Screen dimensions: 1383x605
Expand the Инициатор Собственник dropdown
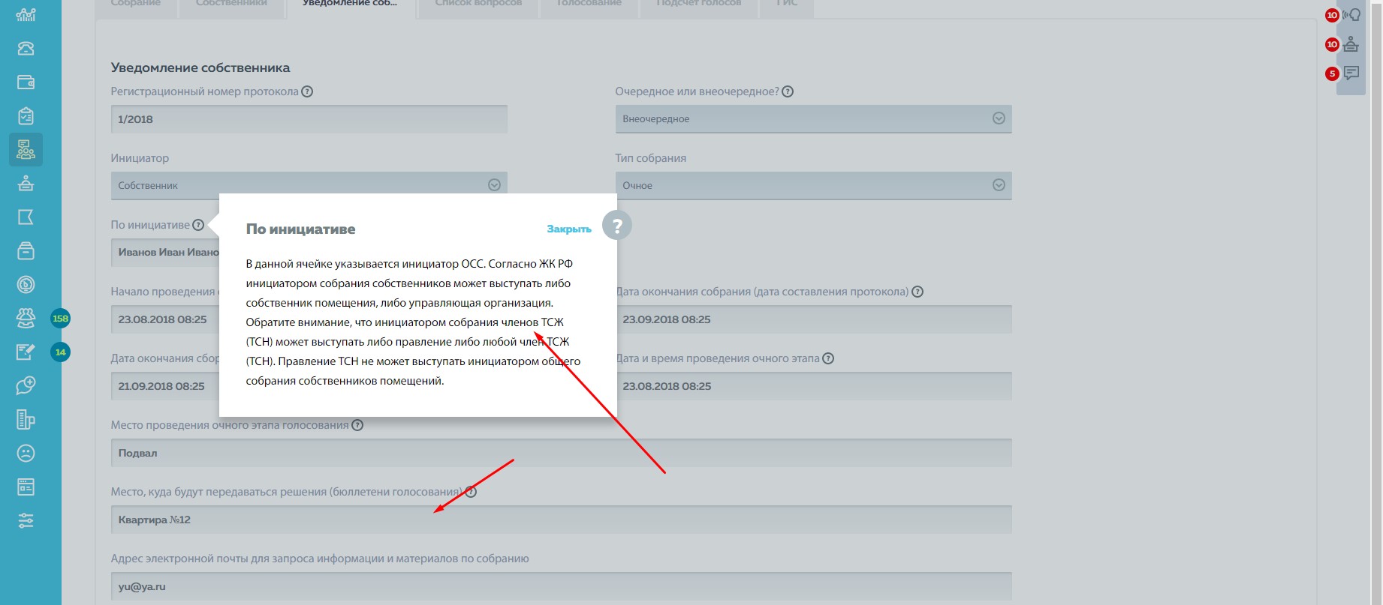[309, 185]
